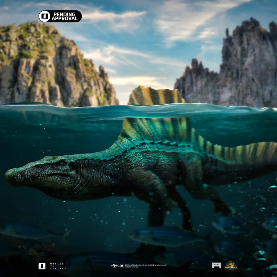Click the gold banner on the Jurassic World logo
The width and height of the screenshot is (277, 277).
pos(230,268)
